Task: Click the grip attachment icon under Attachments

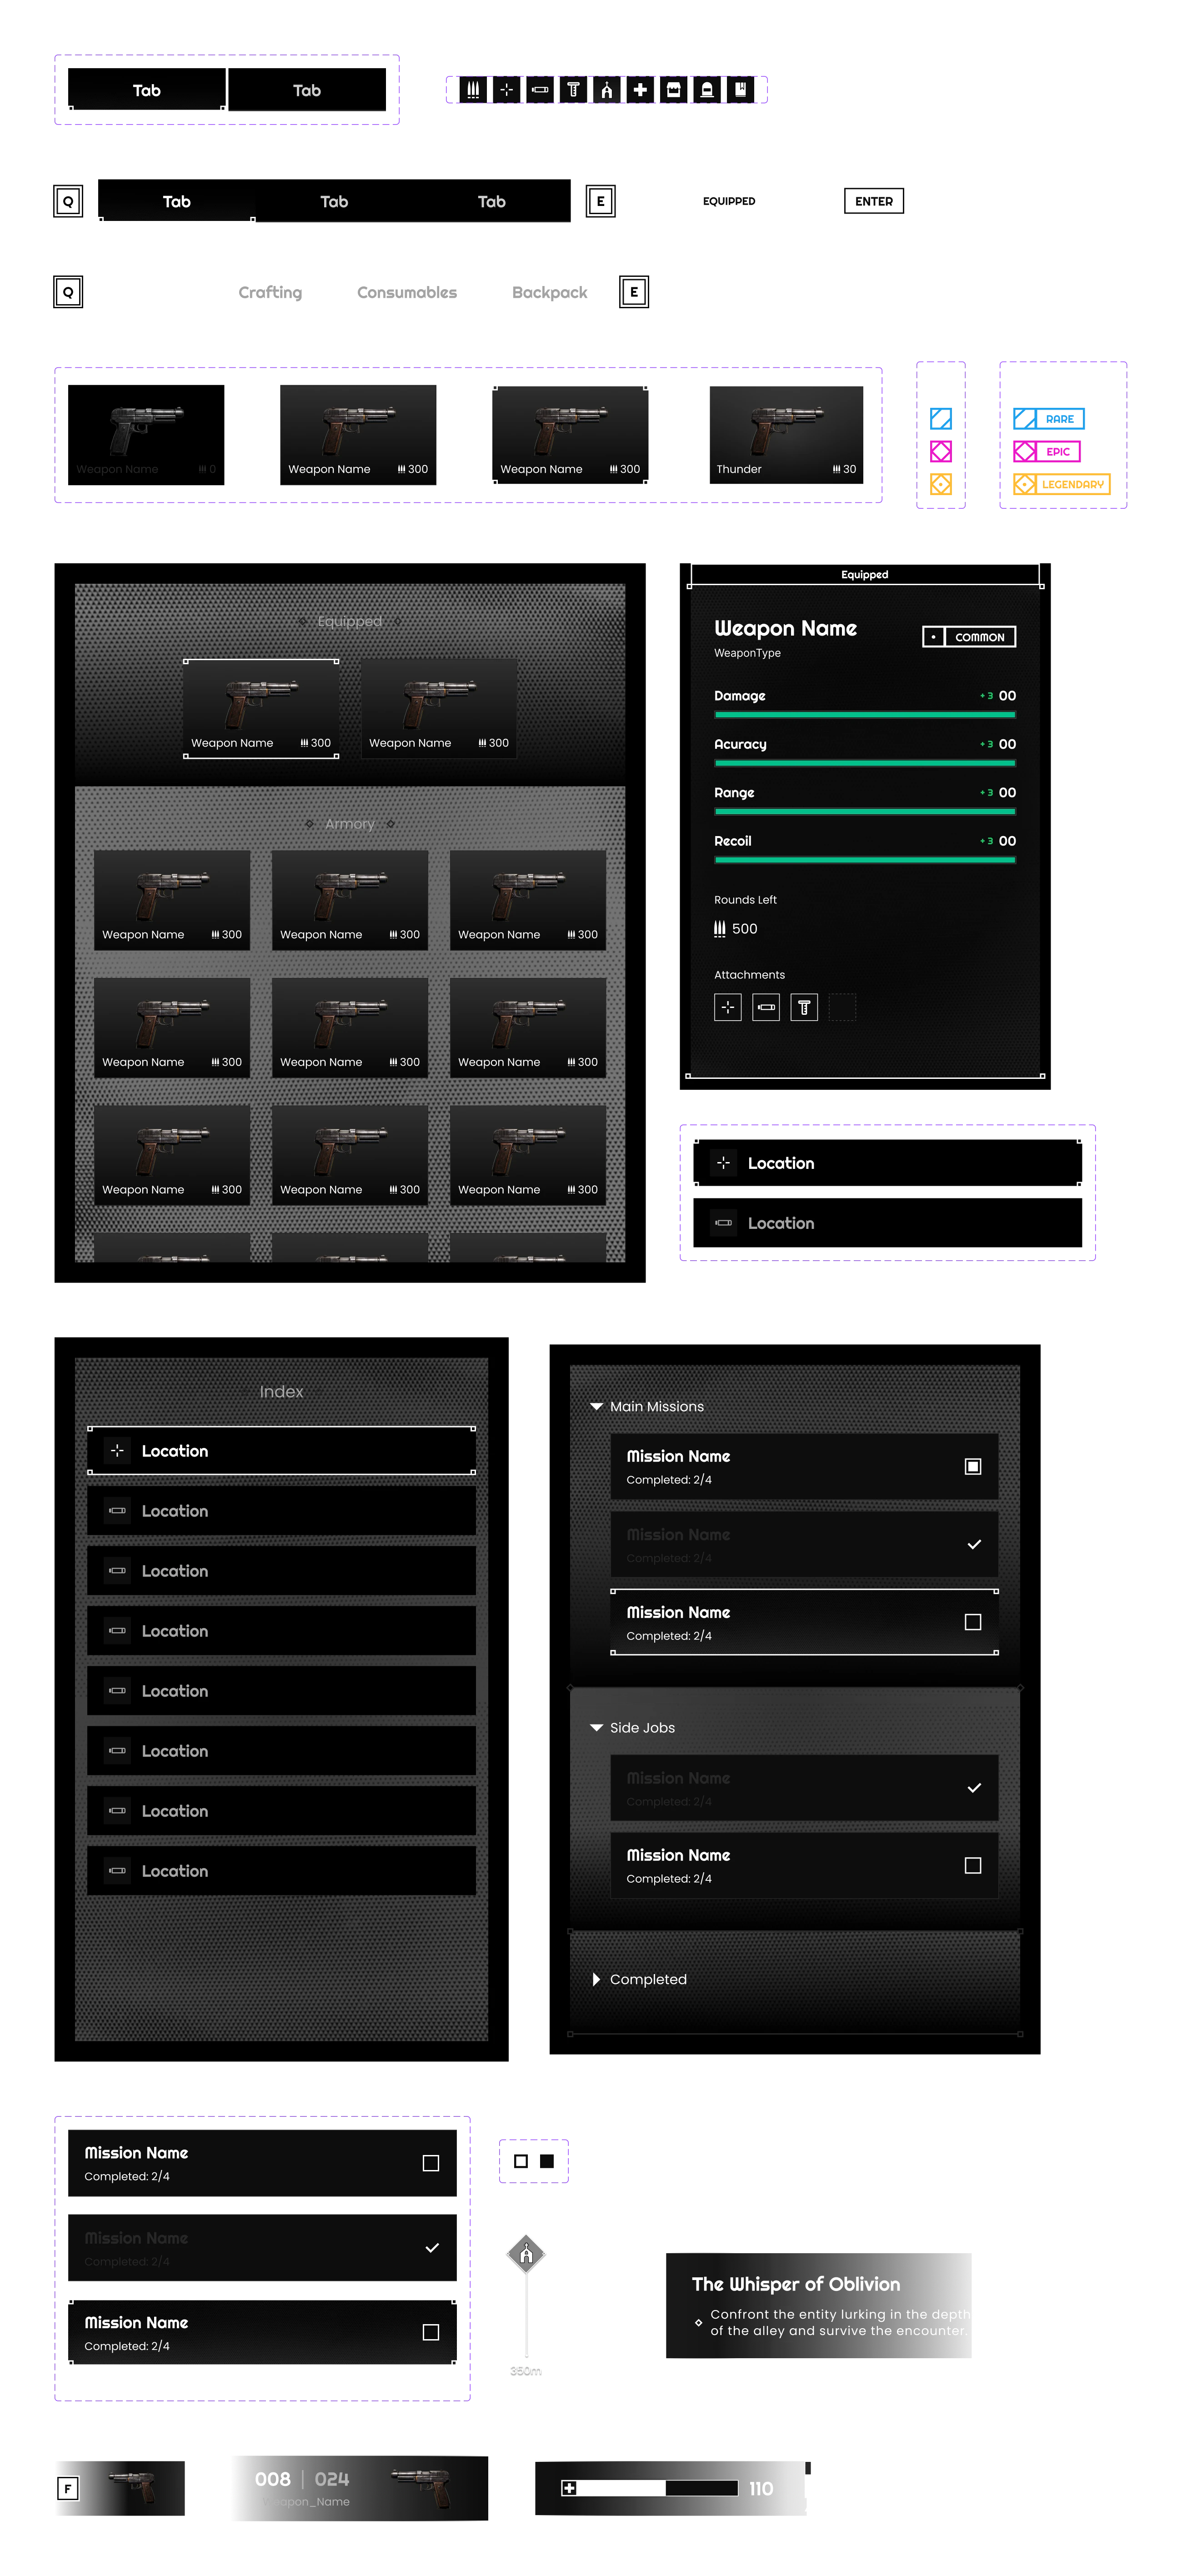Action: pos(804,1007)
